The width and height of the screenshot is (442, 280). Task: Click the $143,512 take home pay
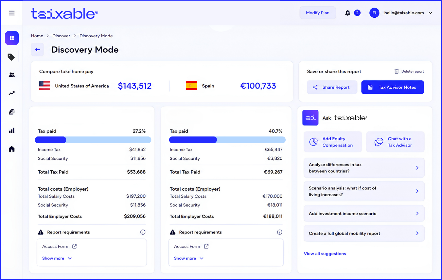tap(135, 86)
